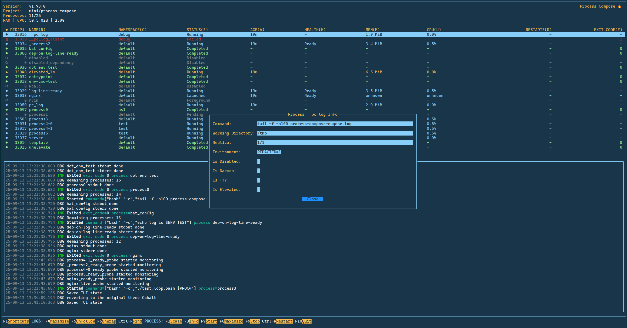
Task: Click the orange dot in the PID header
Action: pos(7,30)
